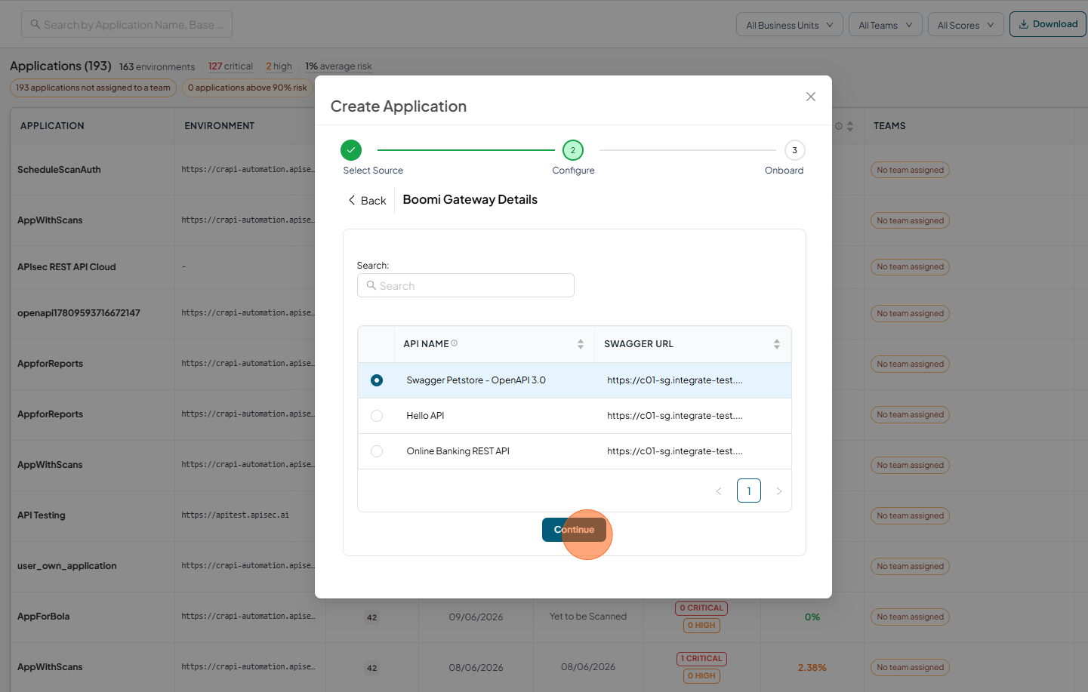1088x692 pixels.
Task: Click the 1 CRITICAL badge in bottom row
Action: pos(701,659)
